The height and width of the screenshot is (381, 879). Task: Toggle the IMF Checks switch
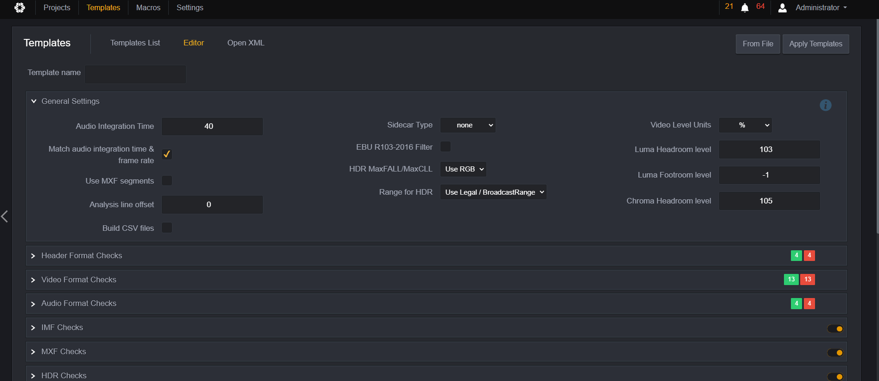tap(835, 329)
